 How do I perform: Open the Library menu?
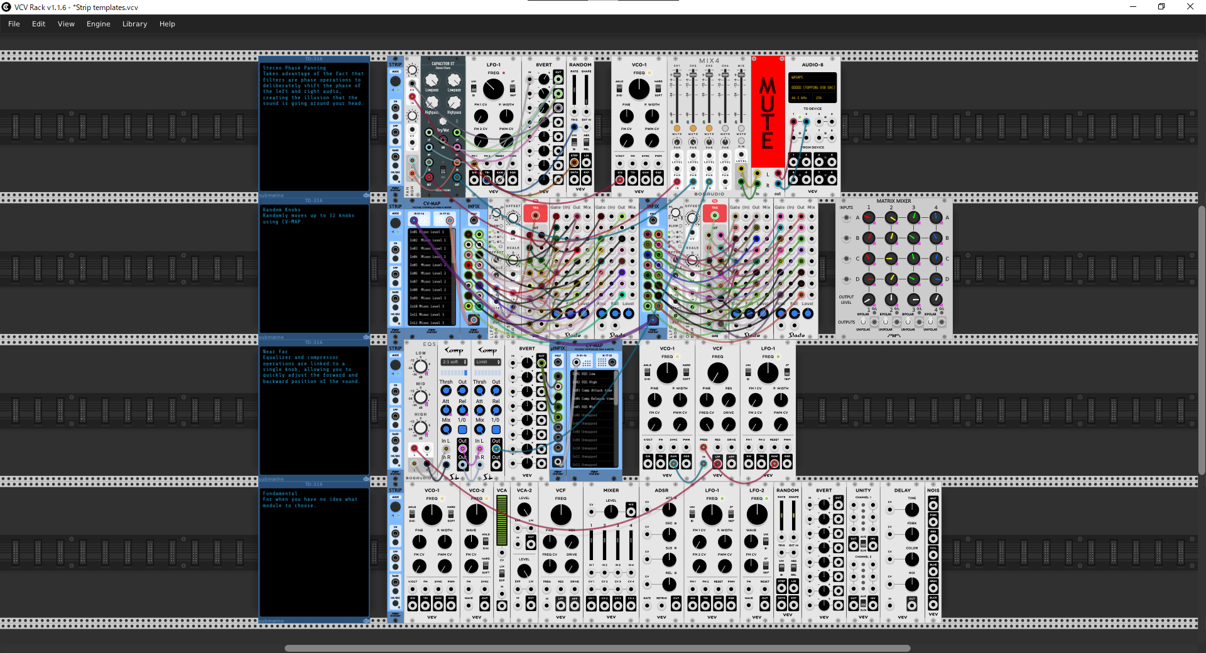(134, 24)
